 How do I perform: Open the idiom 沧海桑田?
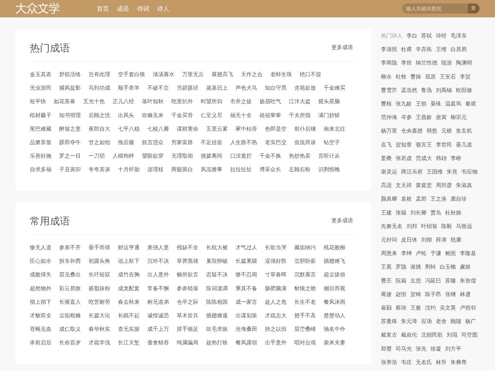coord(246,329)
